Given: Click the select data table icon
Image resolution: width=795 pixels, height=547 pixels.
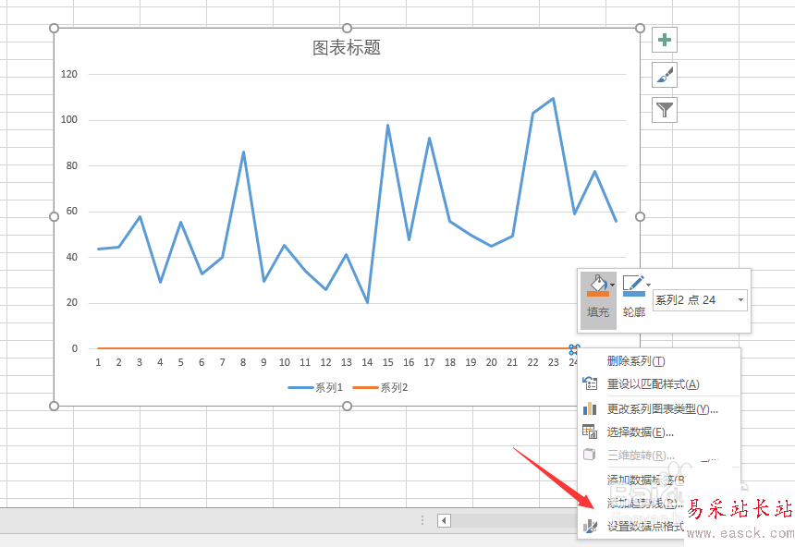Looking at the screenshot, I should (590, 432).
